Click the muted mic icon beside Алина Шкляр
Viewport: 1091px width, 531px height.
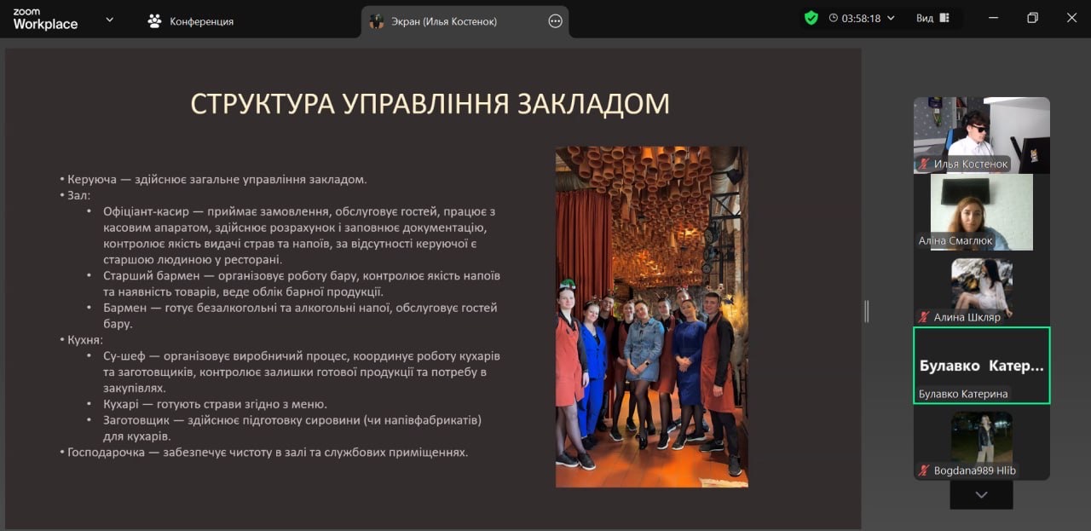click(924, 317)
